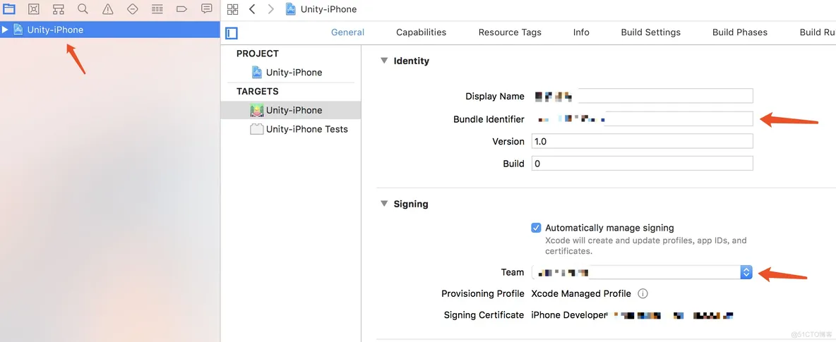Open the Source Control navigator

(x=34, y=8)
